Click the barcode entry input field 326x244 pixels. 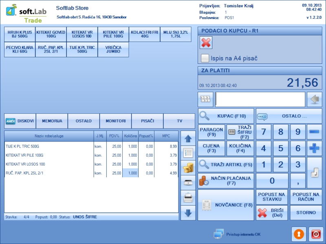(x=260, y=99)
